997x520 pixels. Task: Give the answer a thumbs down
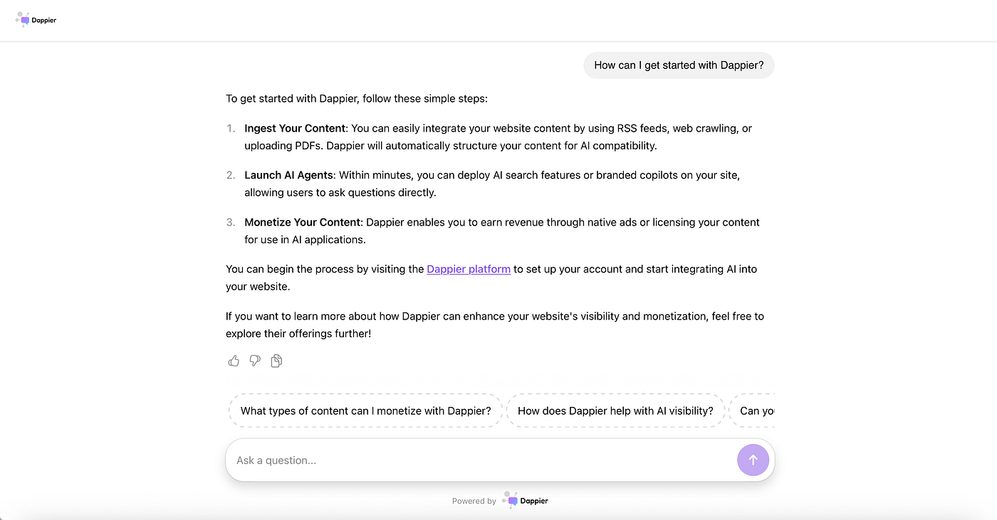tap(255, 361)
